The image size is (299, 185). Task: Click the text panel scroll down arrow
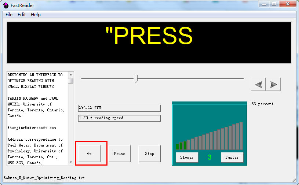coord(71,162)
